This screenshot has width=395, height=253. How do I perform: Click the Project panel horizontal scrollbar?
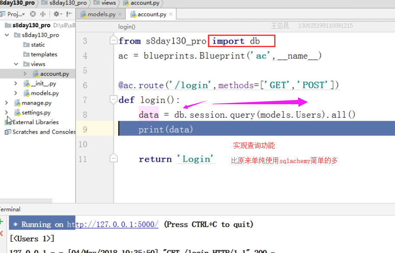pos(26,201)
